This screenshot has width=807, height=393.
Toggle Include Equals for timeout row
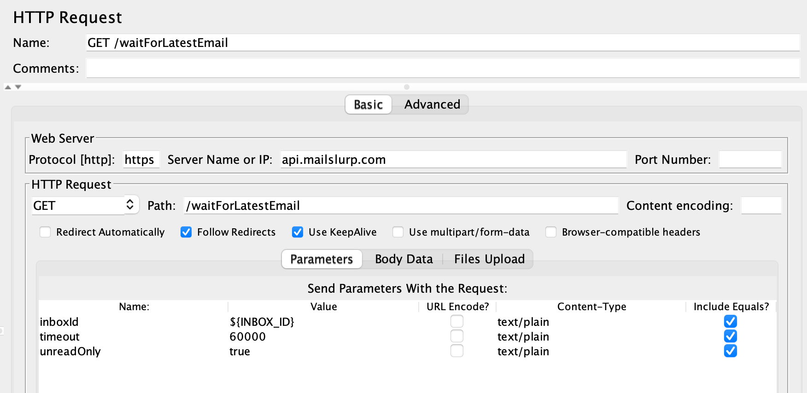731,336
